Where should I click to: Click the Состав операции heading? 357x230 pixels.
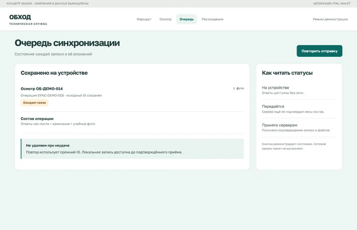(x=37, y=118)
